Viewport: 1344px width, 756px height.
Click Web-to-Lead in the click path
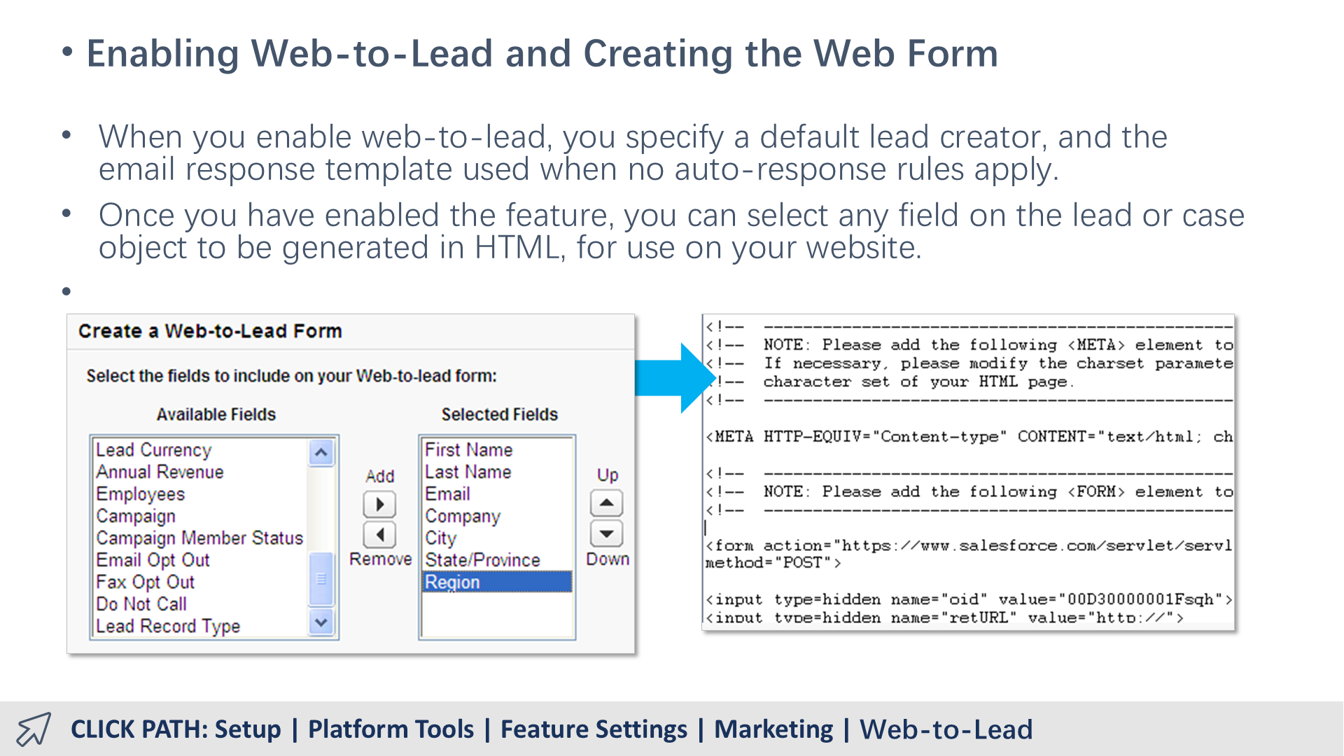click(x=946, y=729)
